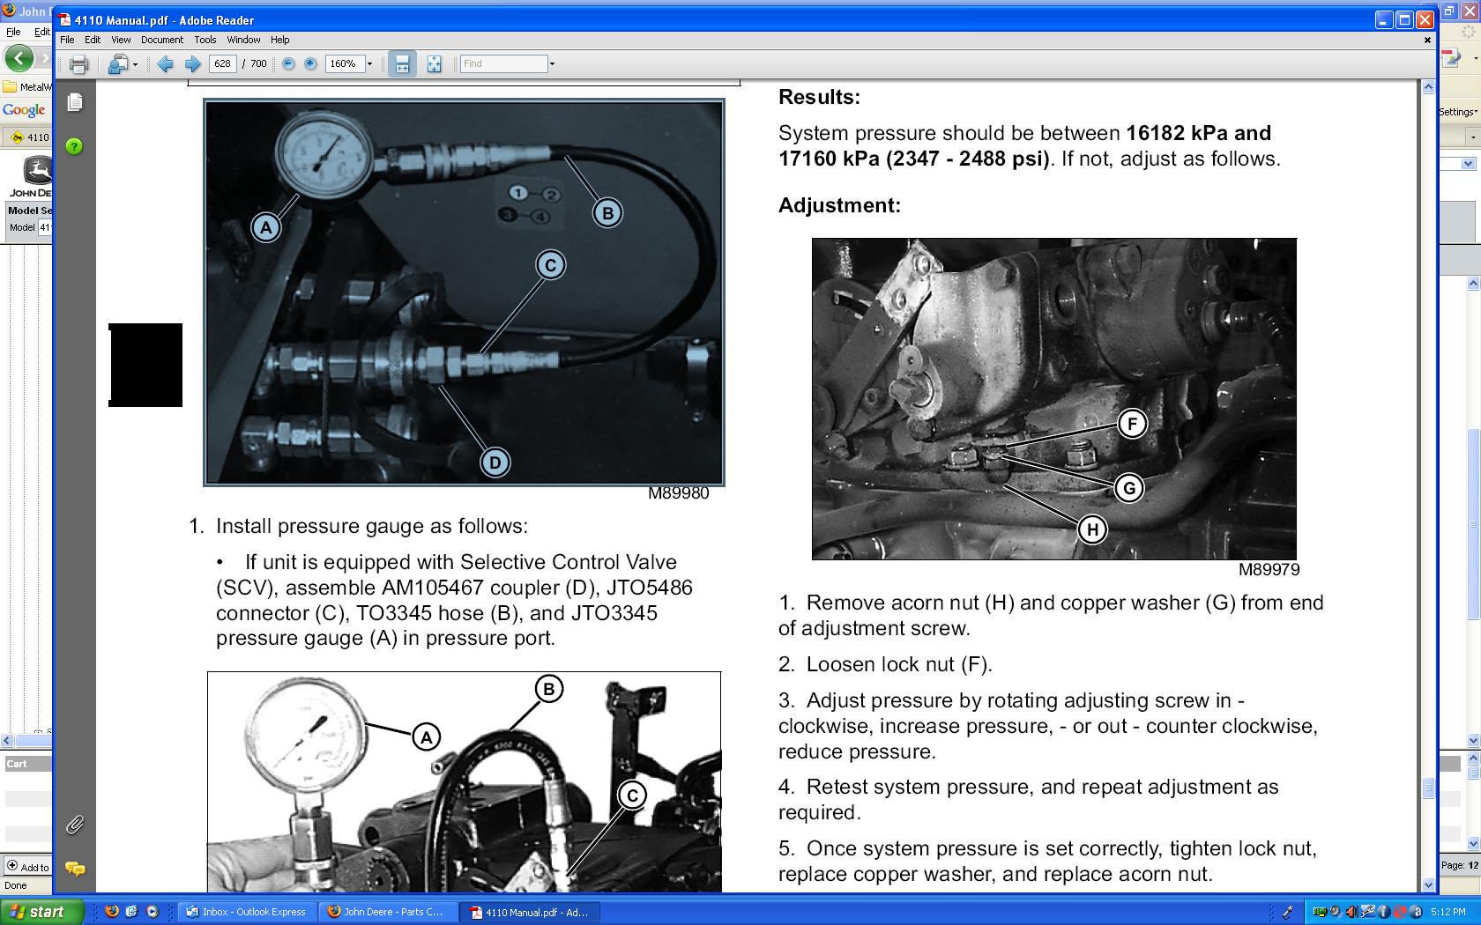This screenshot has width=1481, height=925.
Task: Click the zoom out minus button
Action: pyautogui.click(x=288, y=64)
